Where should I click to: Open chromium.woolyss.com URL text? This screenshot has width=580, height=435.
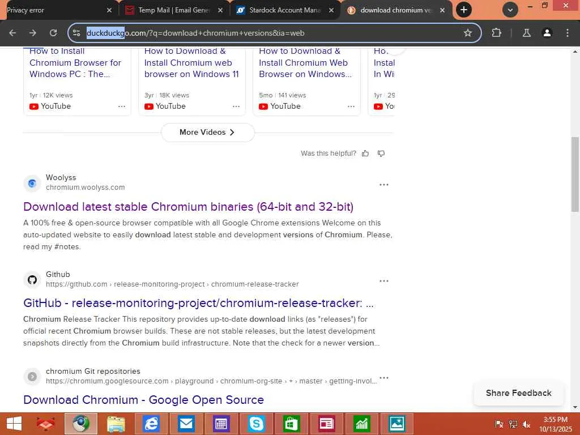click(x=85, y=187)
